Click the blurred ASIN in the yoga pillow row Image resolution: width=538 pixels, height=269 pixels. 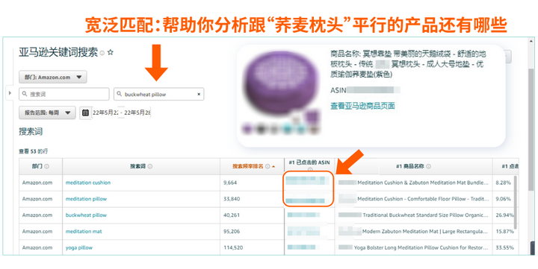coord(302,247)
